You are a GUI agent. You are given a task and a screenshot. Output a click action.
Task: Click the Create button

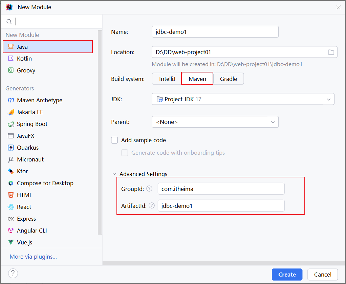[x=287, y=275]
